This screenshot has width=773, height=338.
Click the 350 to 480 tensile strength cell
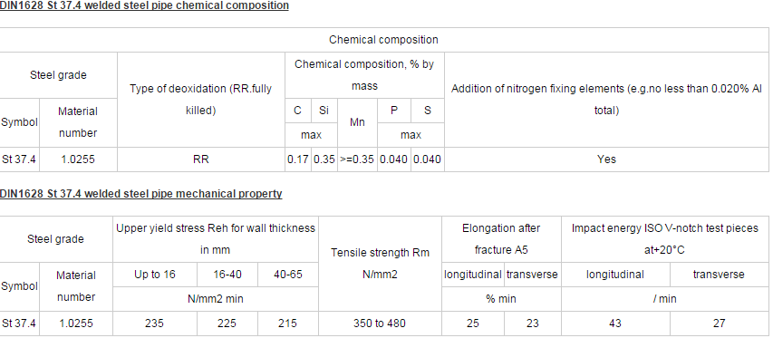[380, 324]
